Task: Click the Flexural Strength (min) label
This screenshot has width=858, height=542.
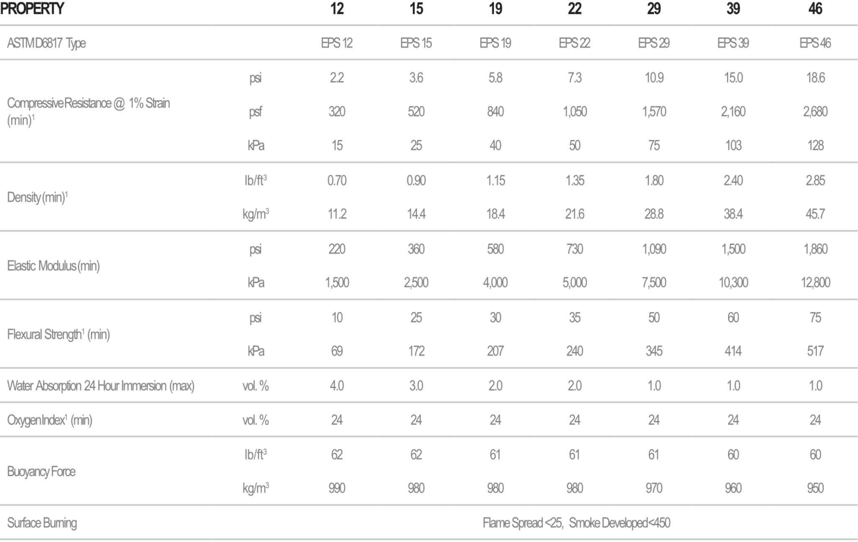Action: 59,334
